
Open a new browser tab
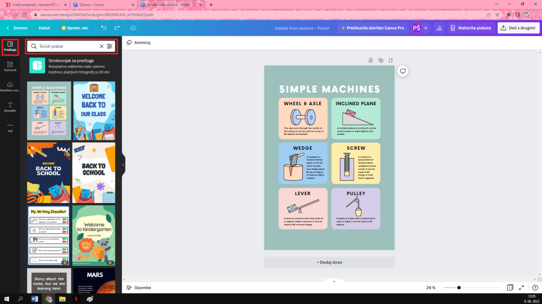[211, 5]
